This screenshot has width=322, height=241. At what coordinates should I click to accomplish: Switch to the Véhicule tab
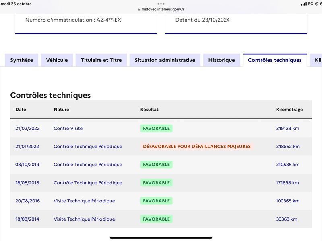(x=57, y=60)
